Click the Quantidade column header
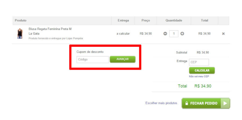242x120 pixels. 174,20
